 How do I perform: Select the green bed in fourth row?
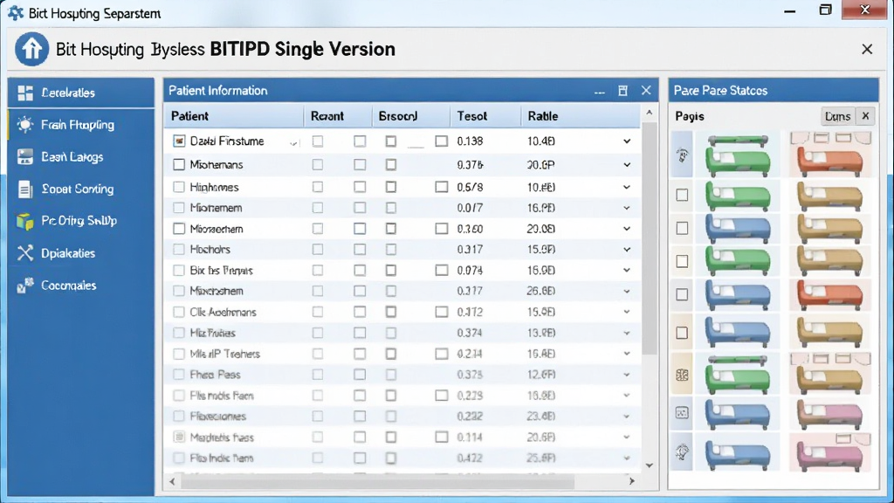(738, 261)
